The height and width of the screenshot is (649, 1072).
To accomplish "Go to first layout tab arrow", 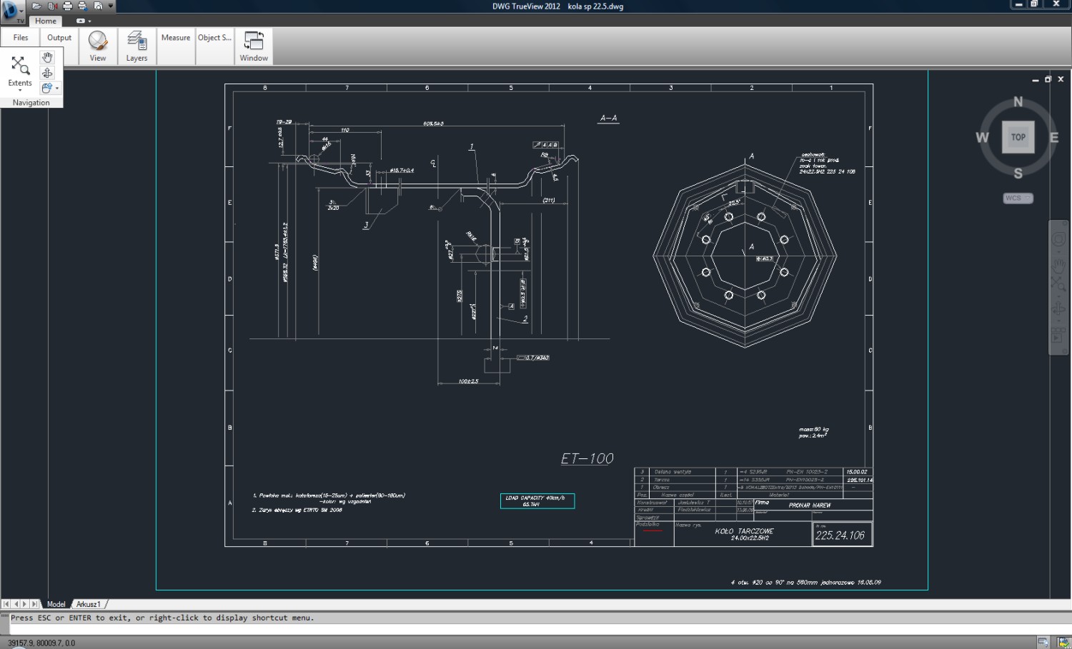I will [6, 604].
